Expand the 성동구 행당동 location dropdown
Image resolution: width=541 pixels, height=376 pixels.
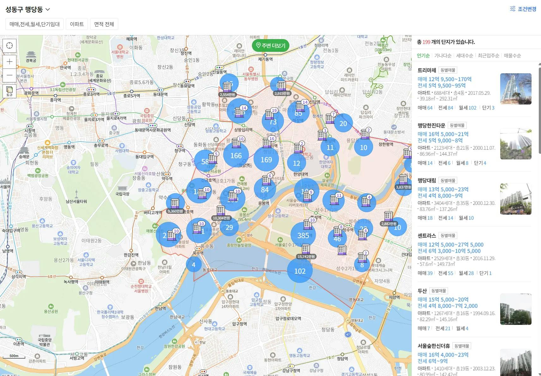(28, 9)
